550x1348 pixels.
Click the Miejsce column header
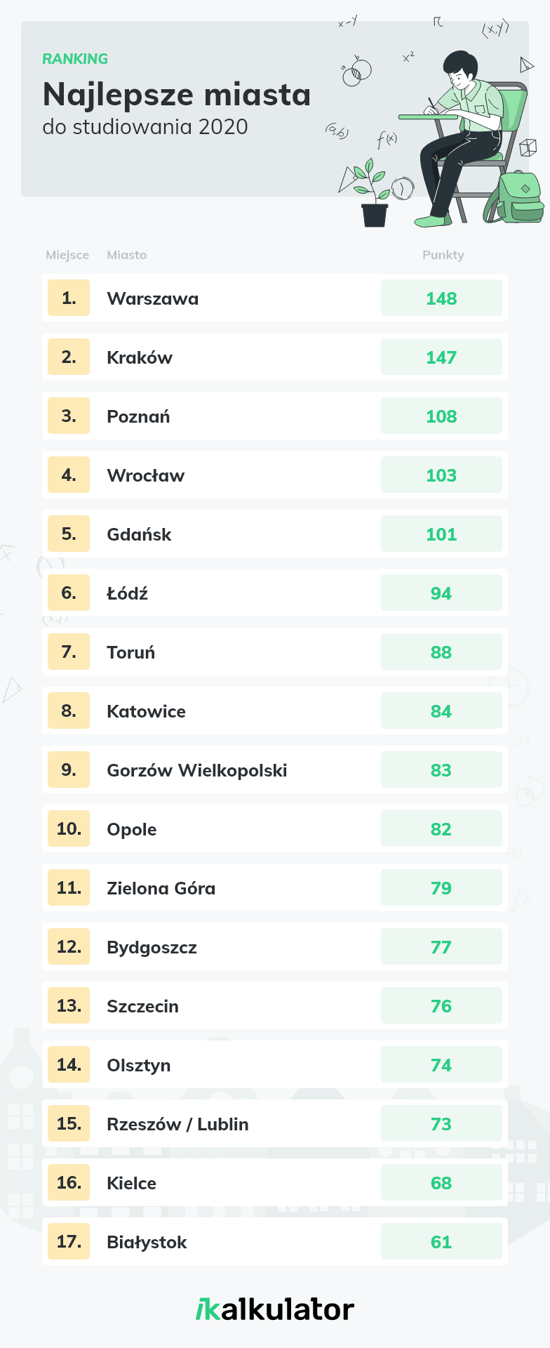67,255
